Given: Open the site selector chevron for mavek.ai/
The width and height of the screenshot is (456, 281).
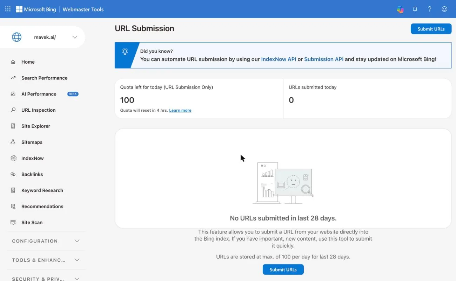Looking at the screenshot, I should 75,37.
